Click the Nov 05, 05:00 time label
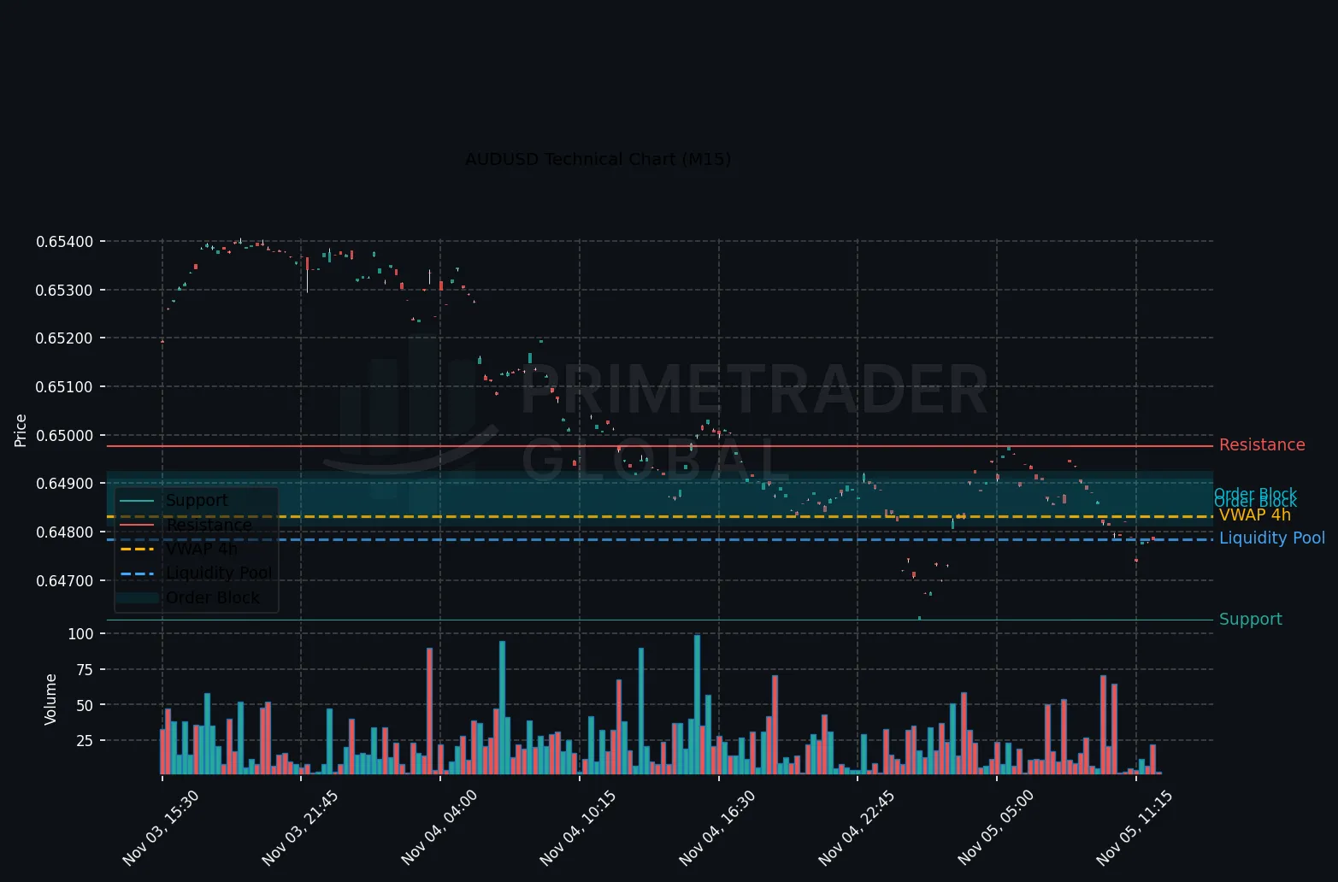1338x882 pixels. 996,828
